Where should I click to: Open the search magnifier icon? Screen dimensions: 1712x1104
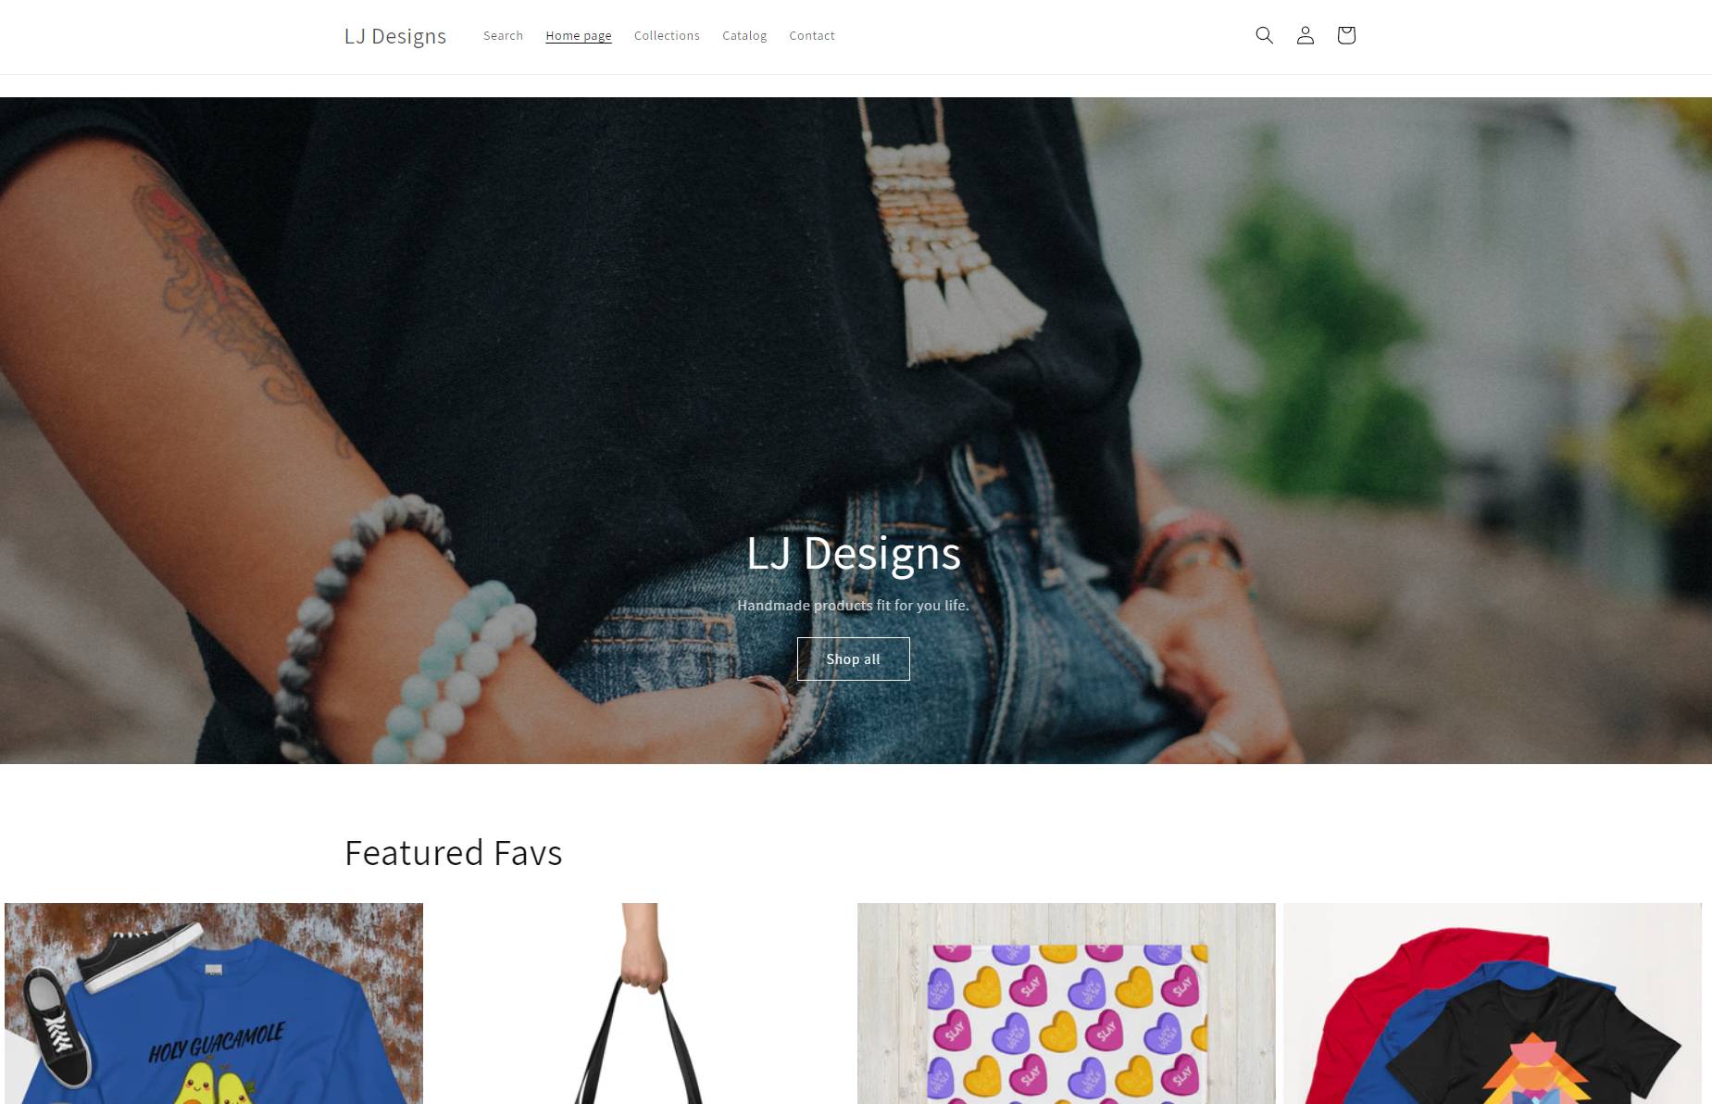pyautogui.click(x=1264, y=35)
